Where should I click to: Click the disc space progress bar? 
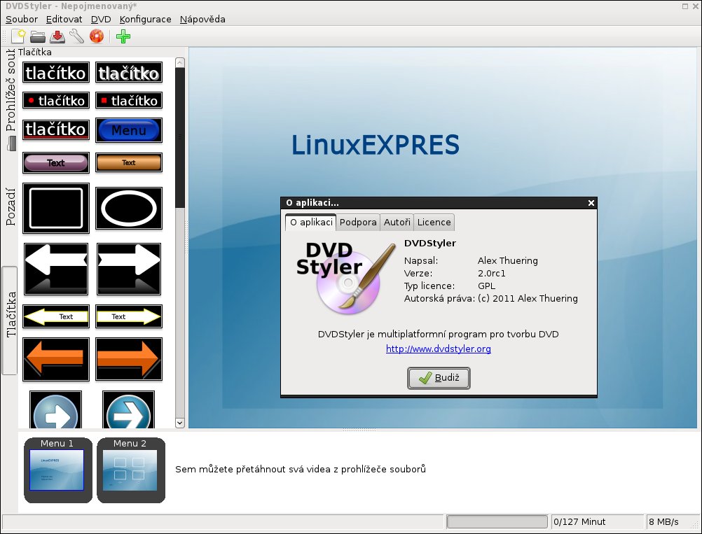497,522
